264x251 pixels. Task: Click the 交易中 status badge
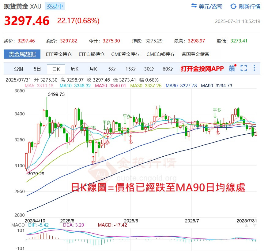point(55,6)
